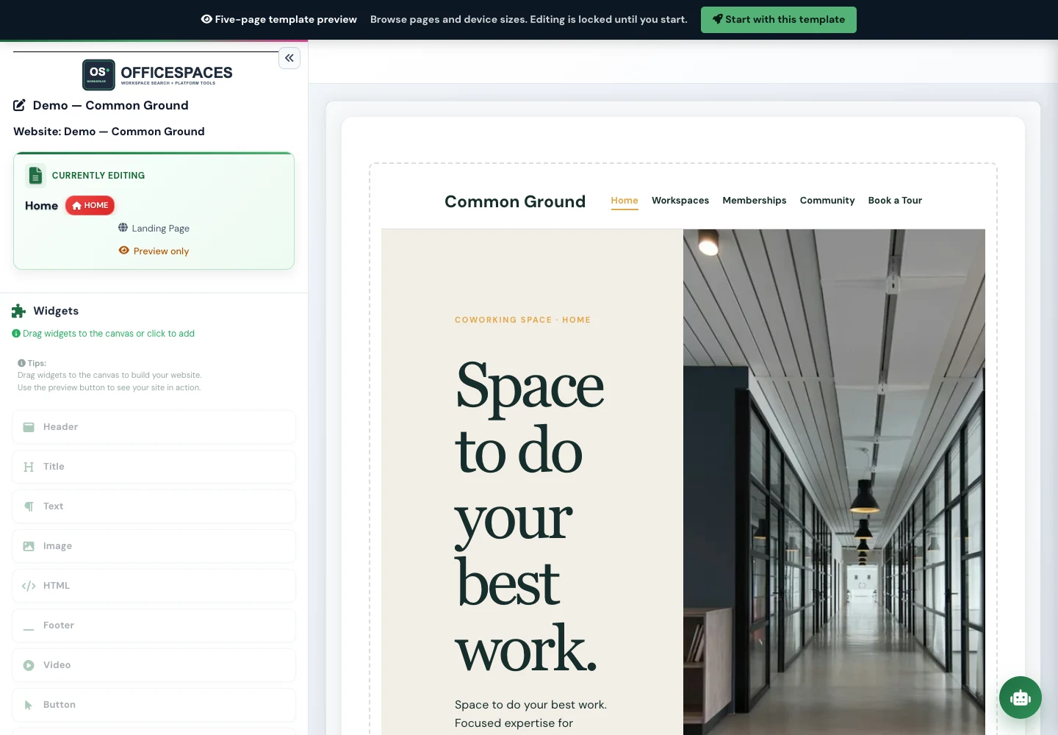Click the code brackets icon of HTML widget
The width and height of the screenshot is (1058, 735).
point(29,586)
